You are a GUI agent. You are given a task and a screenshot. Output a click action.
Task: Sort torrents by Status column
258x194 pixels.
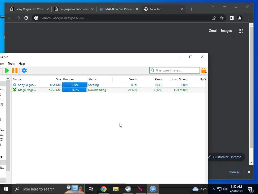[x=100, y=79]
